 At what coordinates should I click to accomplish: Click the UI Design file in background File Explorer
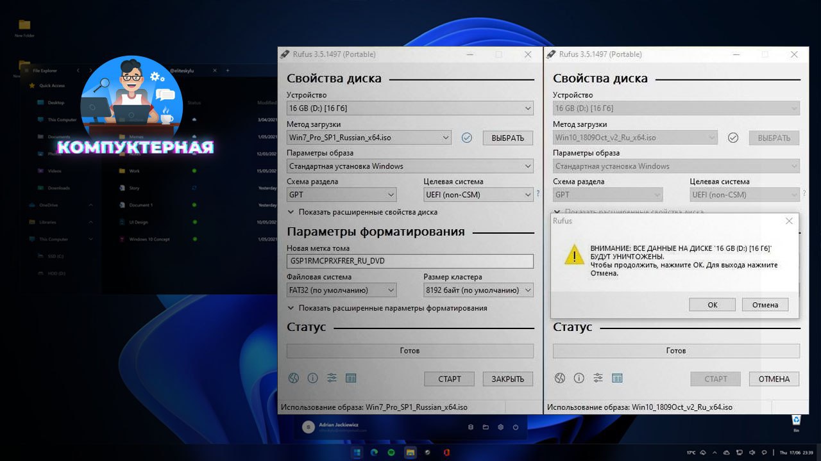134,222
